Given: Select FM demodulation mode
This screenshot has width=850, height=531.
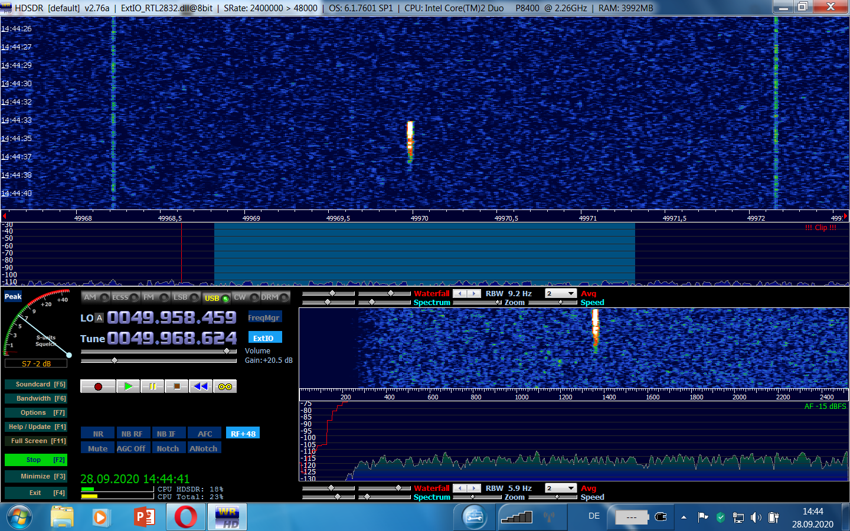Looking at the screenshot, I should (x=156, y=297).
